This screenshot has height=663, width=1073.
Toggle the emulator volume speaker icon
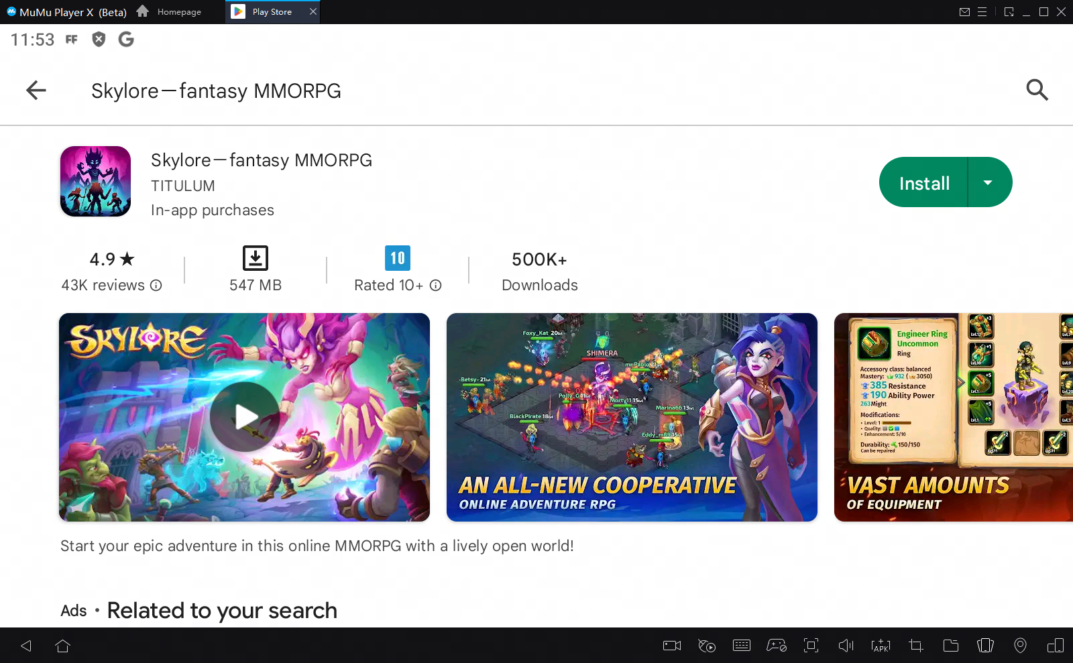[x=846, y=646]
